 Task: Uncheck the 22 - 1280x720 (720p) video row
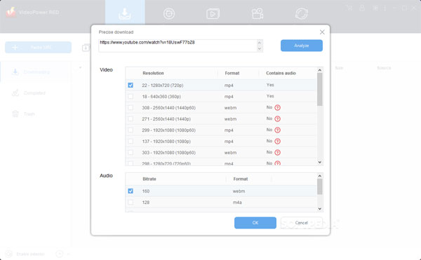click(x=131, y=85)
